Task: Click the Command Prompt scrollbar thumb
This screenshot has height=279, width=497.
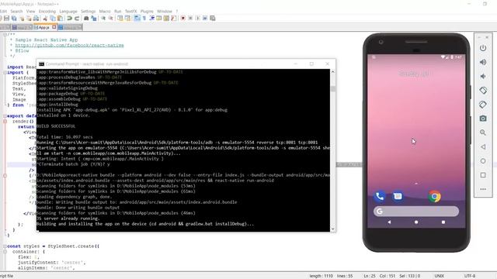Action: pyautogui.click(x=333, y=89)
